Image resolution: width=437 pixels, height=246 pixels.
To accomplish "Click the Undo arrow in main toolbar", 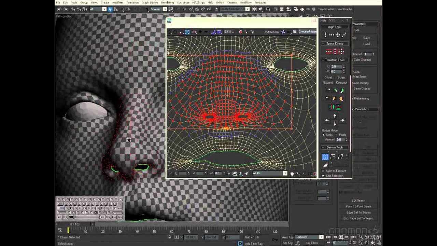I will point(59,9).
